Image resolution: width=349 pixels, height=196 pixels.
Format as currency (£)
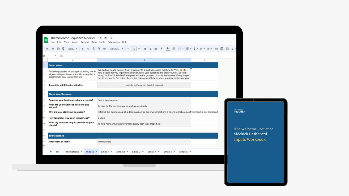[83, 49]
